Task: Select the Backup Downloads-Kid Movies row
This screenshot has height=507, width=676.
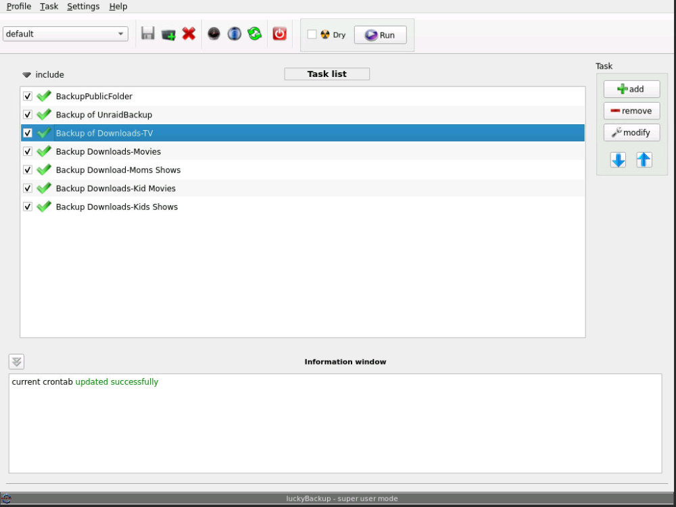Action: [303, 188]
